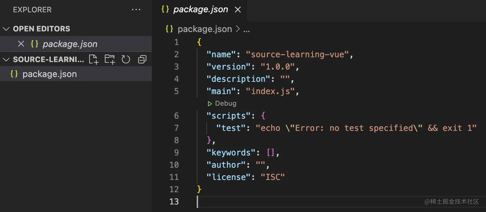Click the JSON braces icon in breadcrumb
Viewport: 486px width, 212px height.
pyautogui.click(x=169, y=29)
